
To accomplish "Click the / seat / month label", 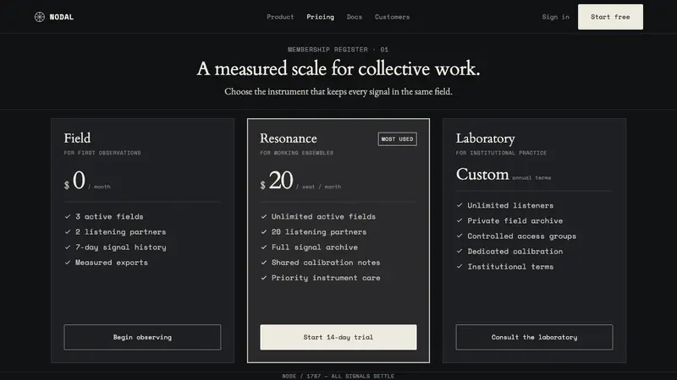I will click(x=319, y=187).
